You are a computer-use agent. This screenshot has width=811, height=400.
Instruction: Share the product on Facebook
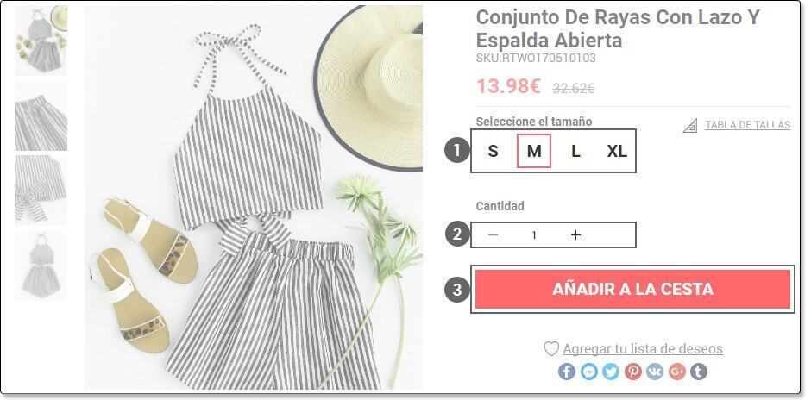coord(567,372)
